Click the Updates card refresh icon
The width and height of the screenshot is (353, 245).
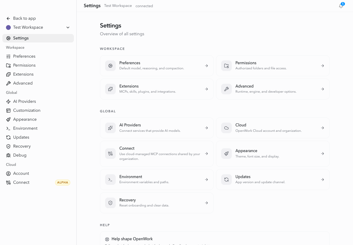[226, 180]
